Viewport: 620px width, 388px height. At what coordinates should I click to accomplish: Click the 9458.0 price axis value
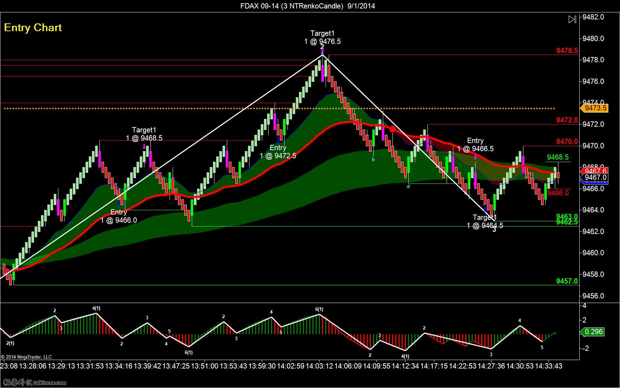(x=593, y=274)
